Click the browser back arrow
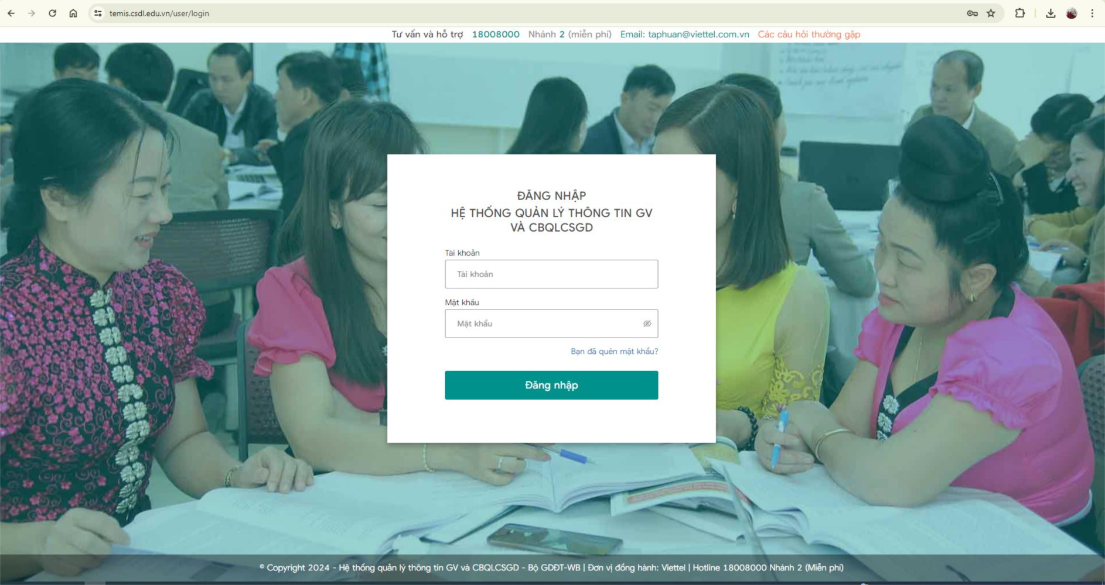 coord(11,13)
